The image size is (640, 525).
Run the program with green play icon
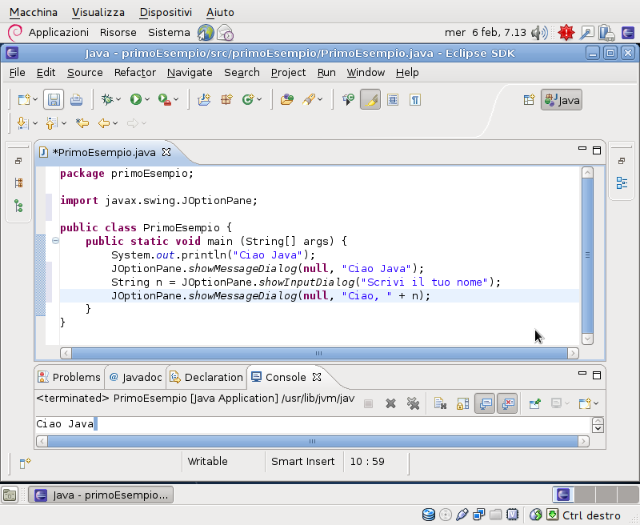pyautogui.click(x=136, y=99)
